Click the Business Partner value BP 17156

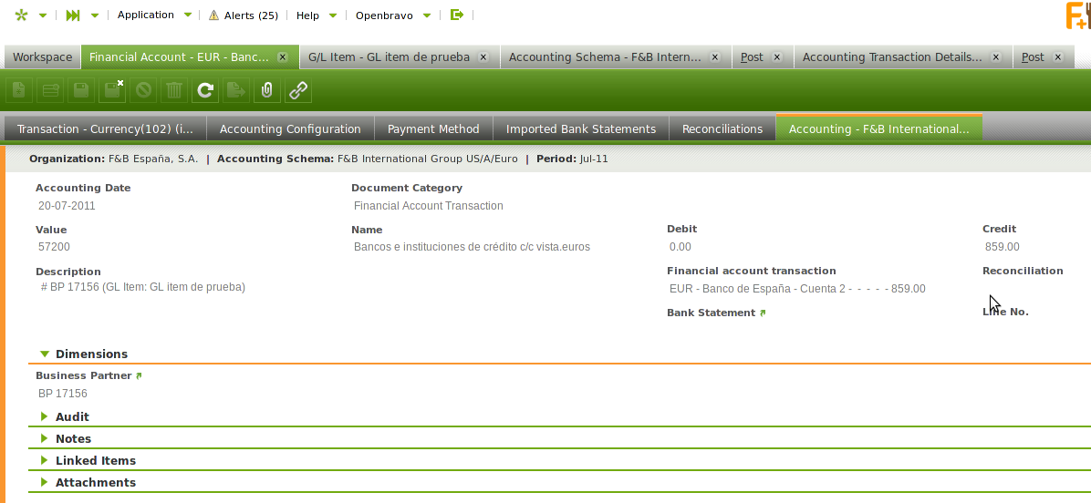tap(63, 394)
